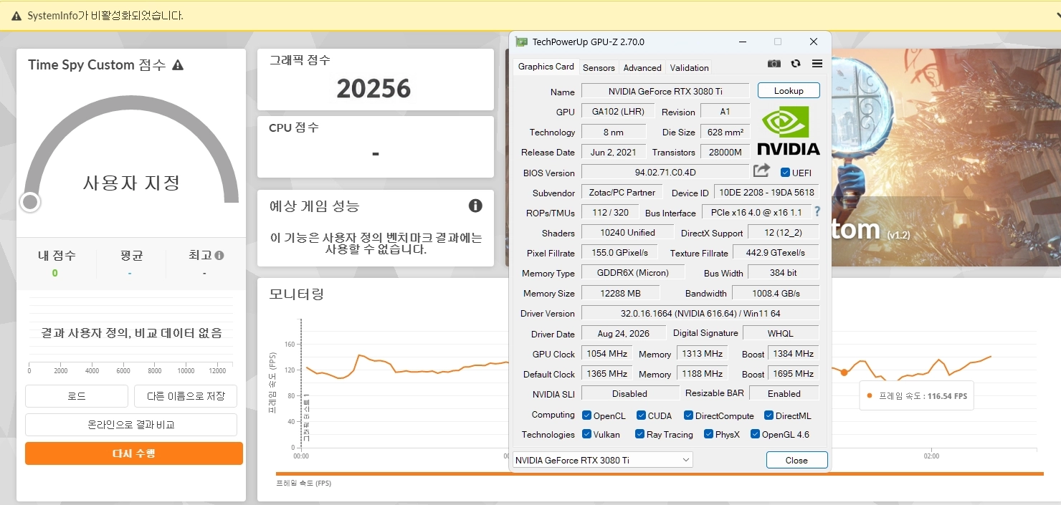Image resolution: width=1061 pixels, height=505 pixels.
Task: Click the BIOS Version field 94.02.71.C0.4D
Action: (x=665, y=173)
